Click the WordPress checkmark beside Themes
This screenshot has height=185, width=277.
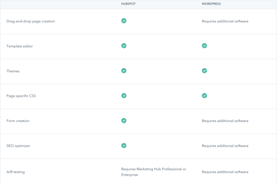click(204, 70)
